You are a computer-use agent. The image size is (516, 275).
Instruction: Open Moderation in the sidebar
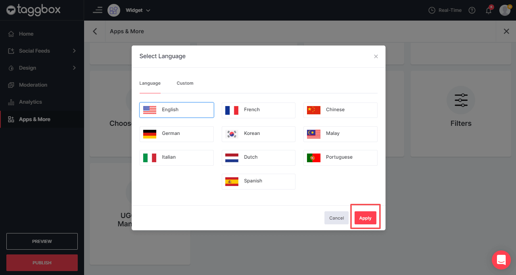tap(33, 85)
